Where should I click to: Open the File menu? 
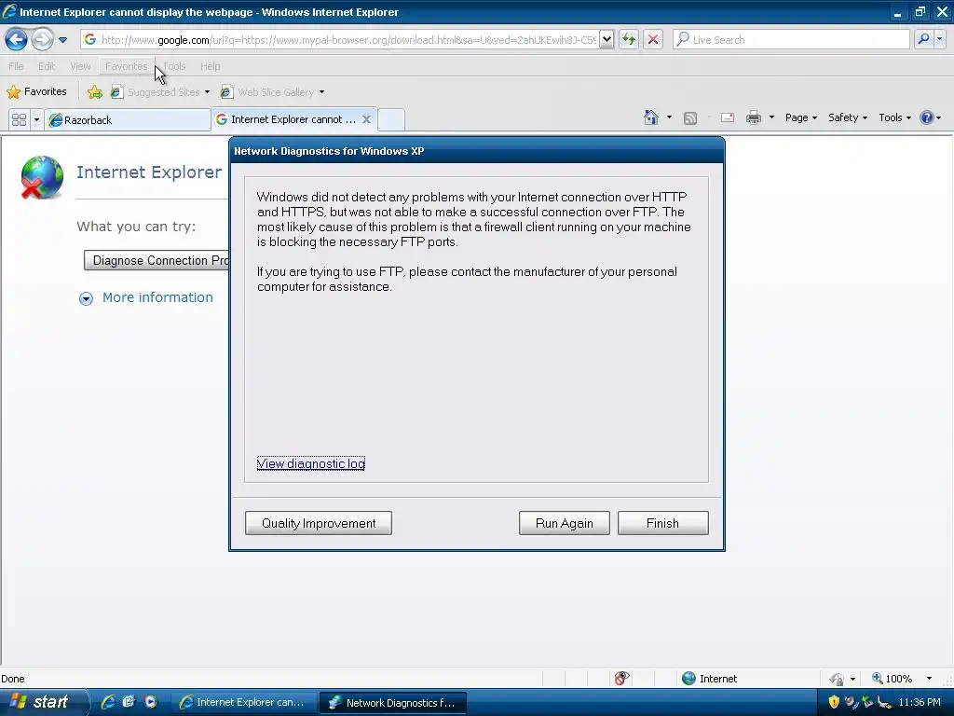click(x=17, y=66)
